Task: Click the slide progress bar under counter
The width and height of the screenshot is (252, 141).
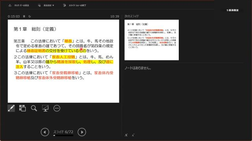Action: click(63, 136)
